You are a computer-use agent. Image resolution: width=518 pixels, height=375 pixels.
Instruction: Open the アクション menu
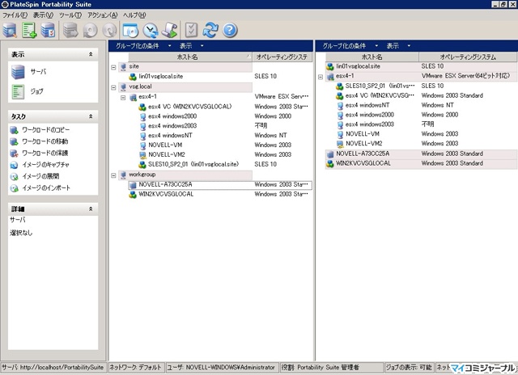pos(102,15)
